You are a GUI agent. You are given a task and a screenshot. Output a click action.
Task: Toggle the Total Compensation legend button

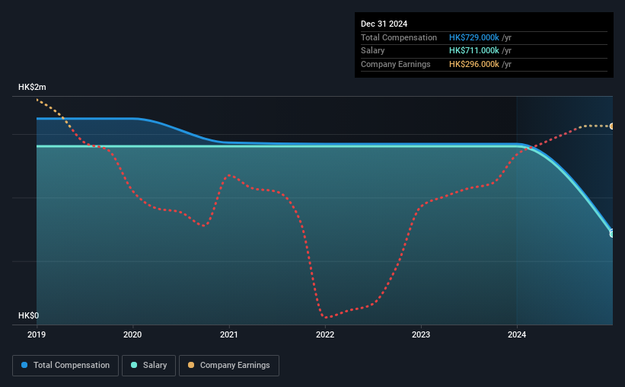[x=65, y=366]
